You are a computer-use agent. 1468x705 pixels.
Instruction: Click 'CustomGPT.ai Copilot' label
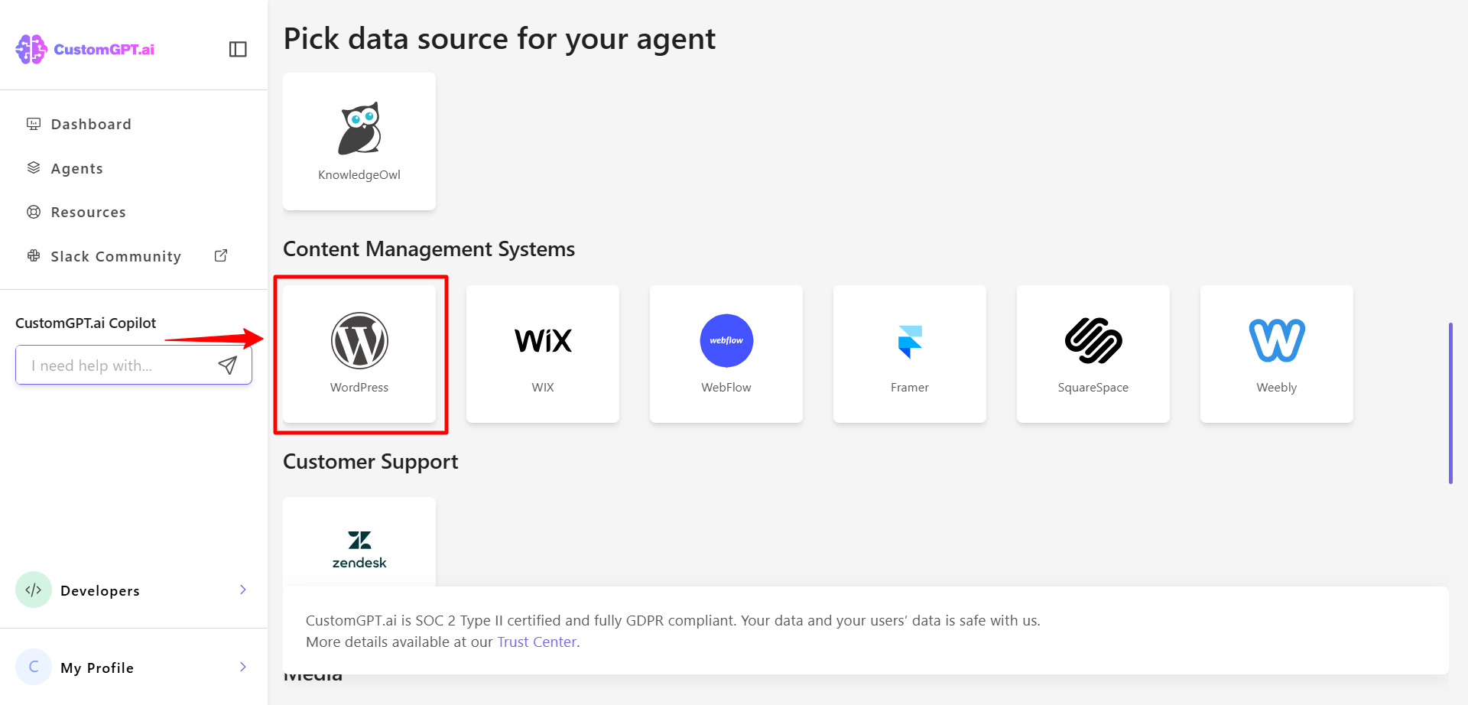coord(86,323)
